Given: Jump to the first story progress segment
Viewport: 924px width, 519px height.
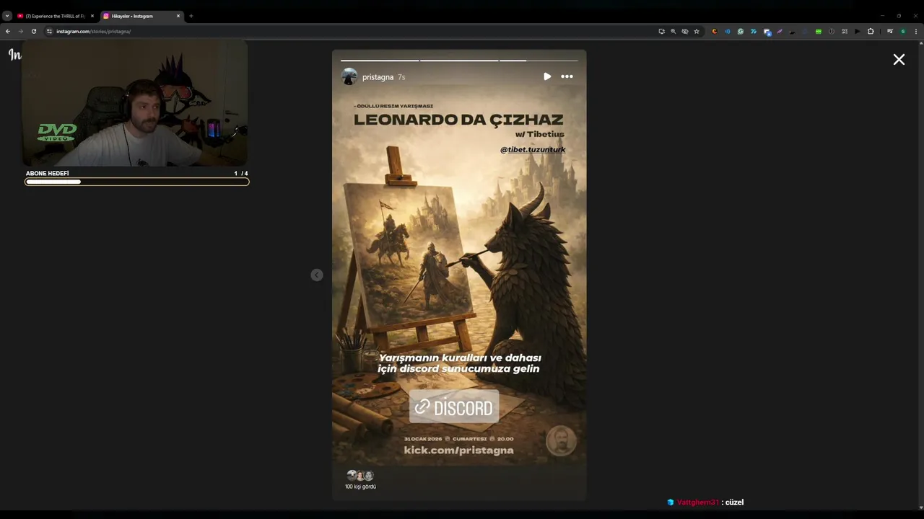Looking at the screenshot, I should point(380,61).
